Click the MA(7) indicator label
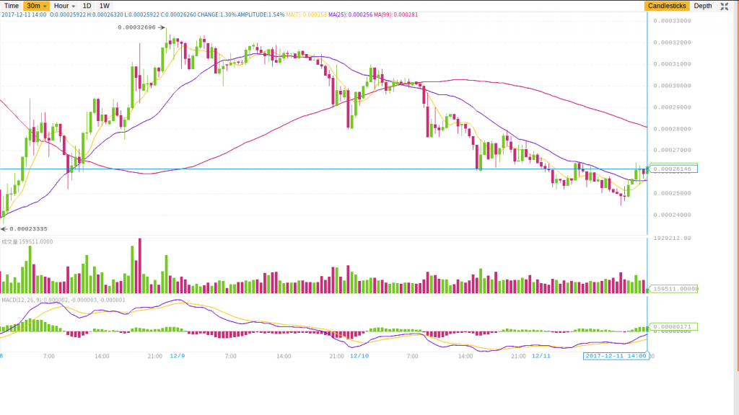 (x=306, y=14)
